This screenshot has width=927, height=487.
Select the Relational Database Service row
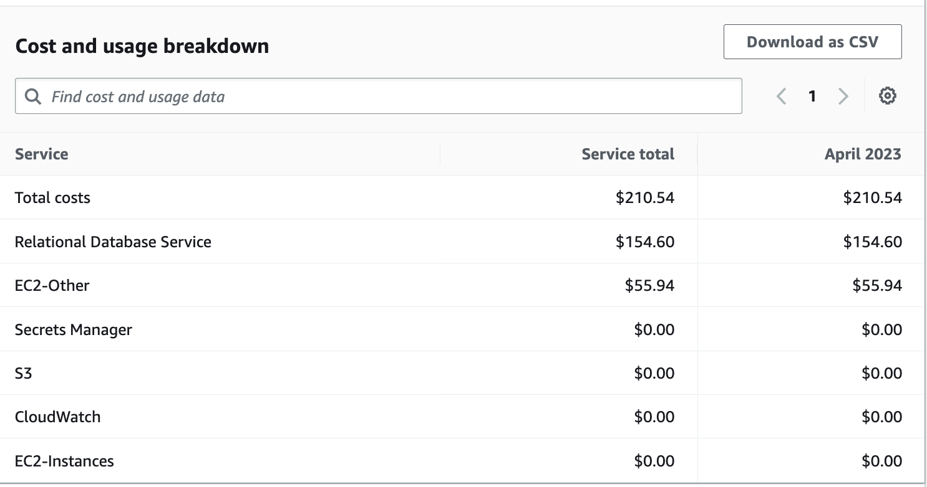(113, 242)
